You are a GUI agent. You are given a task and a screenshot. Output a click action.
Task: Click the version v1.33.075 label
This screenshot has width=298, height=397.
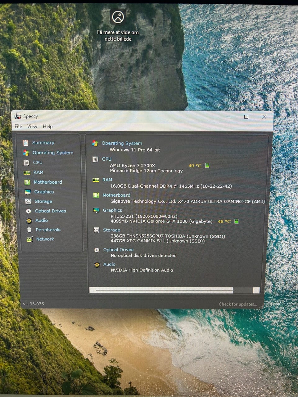34,304
